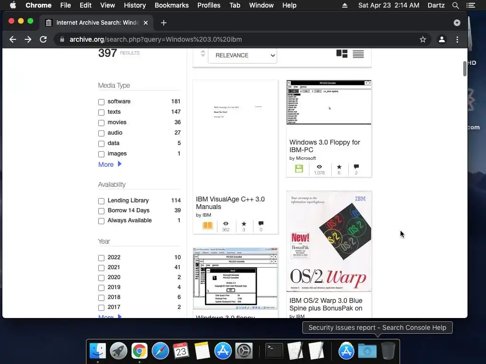Reload the archive.org page
This screenshot has width=486, height=364.
pyautogui.click(x=43, y=39)
